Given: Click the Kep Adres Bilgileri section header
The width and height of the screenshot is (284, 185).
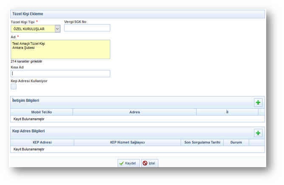Looking at the screenshot, I should coord(28,131).
